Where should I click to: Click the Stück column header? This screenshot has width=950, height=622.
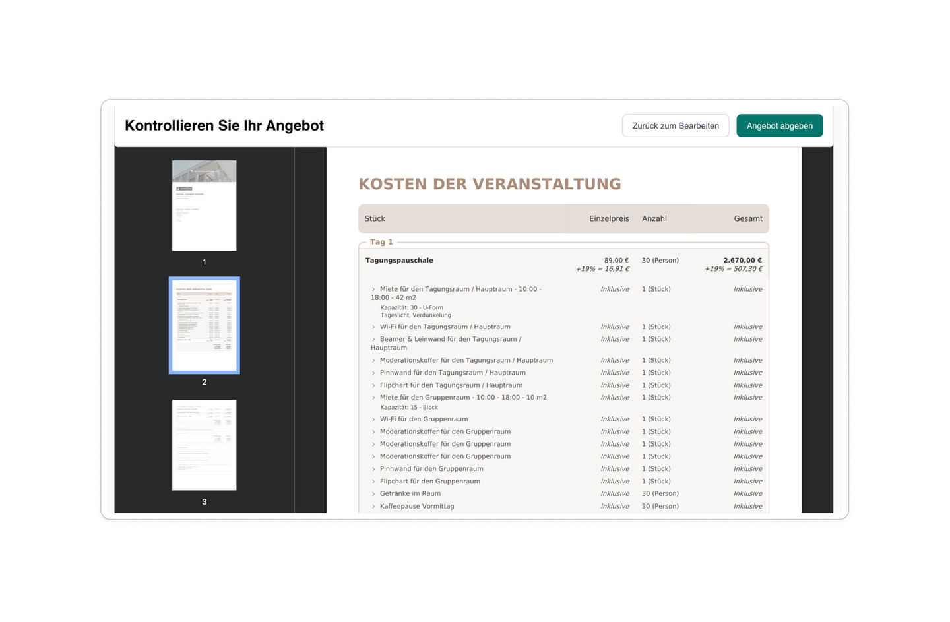(375, 218)
